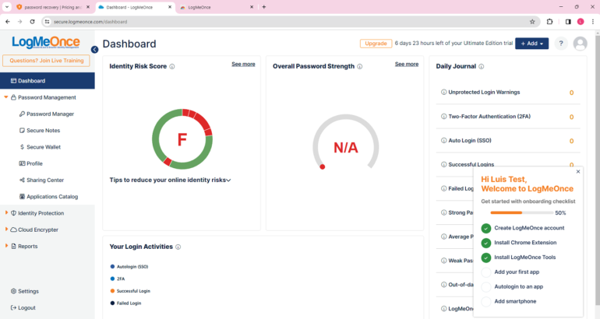Click the user profile avatar icon
Image resolution: width=600 pixels, height=319 pixels.
tap(580, 44)
